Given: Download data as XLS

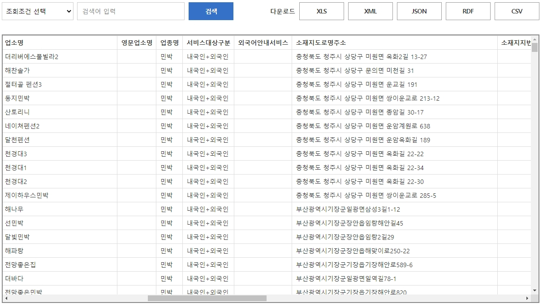Looking at the screenshot, I should tap(322, 11).
